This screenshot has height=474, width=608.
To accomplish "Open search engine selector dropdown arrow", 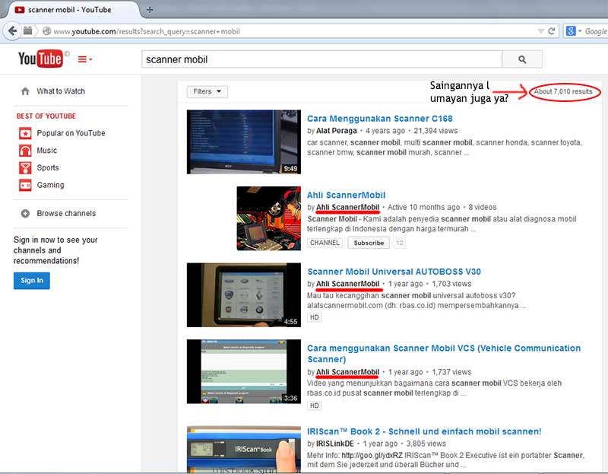I will click(x=580, y=30).
